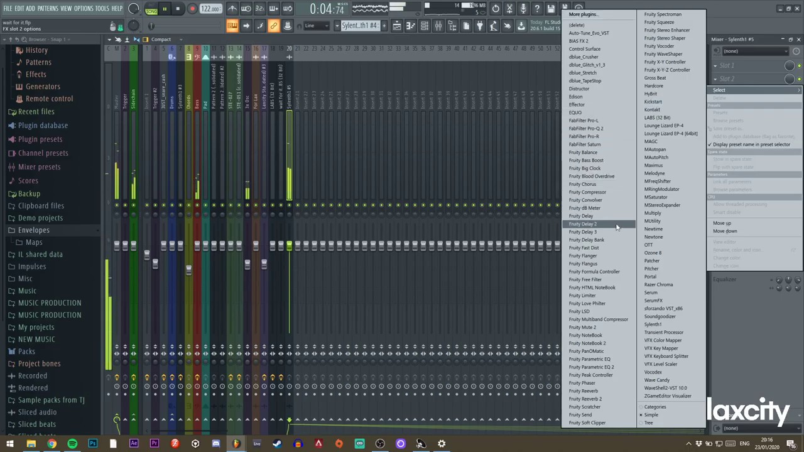Stop playback with the stop button

(x=178, y=9)
